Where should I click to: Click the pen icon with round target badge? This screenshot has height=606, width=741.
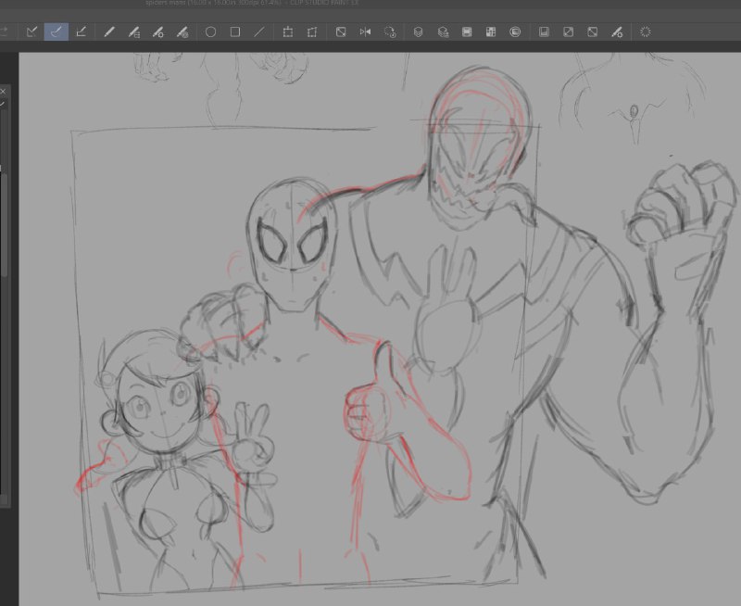[x=182, y=32]
